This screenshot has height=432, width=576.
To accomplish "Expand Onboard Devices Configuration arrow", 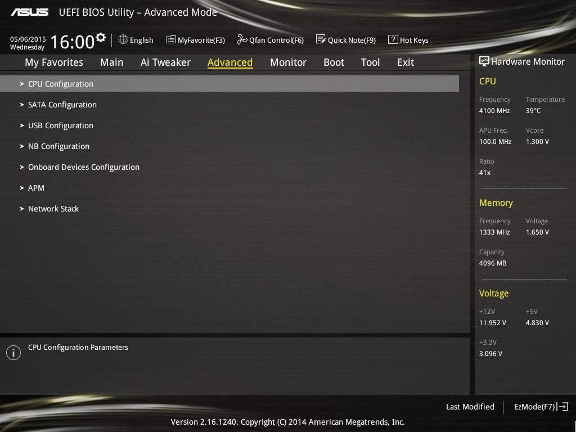I will [x=22, y=167].
